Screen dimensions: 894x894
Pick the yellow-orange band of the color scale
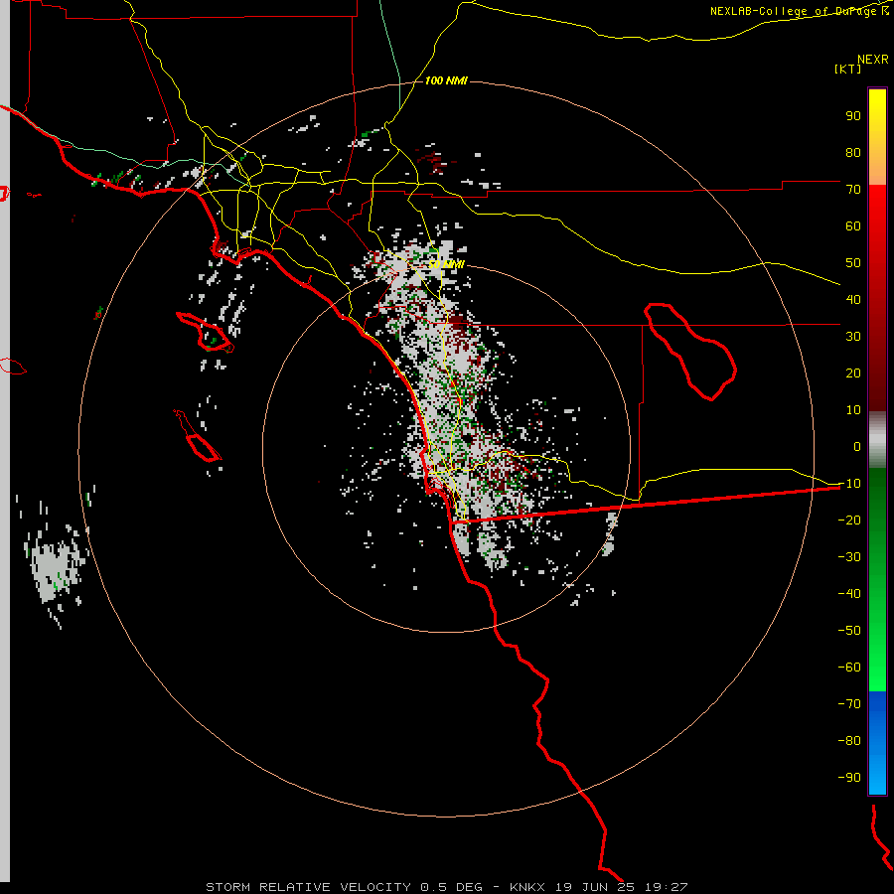[x=877, y=137]
